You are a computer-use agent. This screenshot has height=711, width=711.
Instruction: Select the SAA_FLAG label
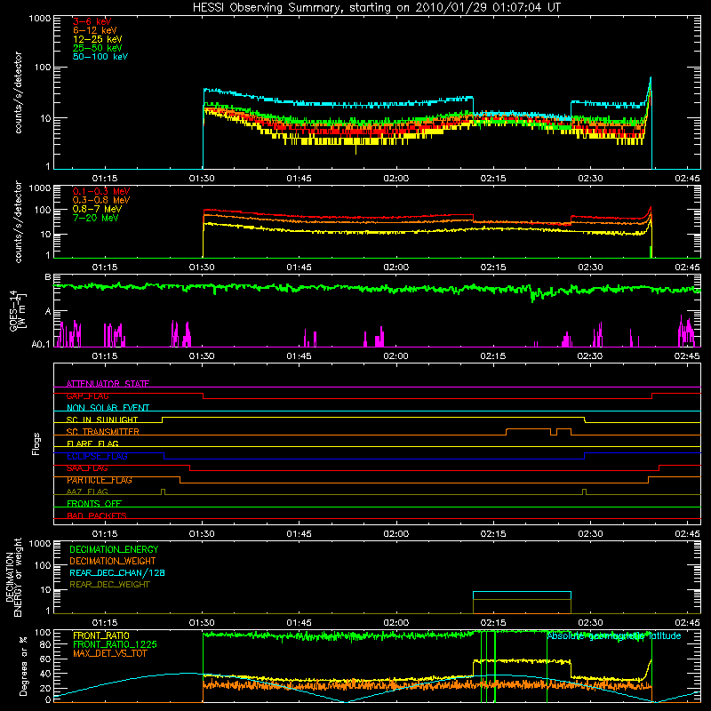point(87,468)
